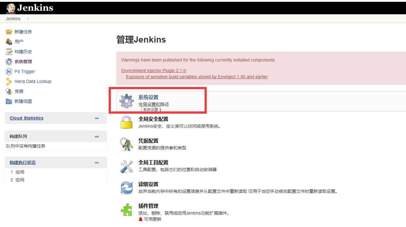Image resolution: width=406 pixels, height=227 pixels.
Task: Click the Environment Injector Plugin 2.1.6 link
Action: (153, 70)
